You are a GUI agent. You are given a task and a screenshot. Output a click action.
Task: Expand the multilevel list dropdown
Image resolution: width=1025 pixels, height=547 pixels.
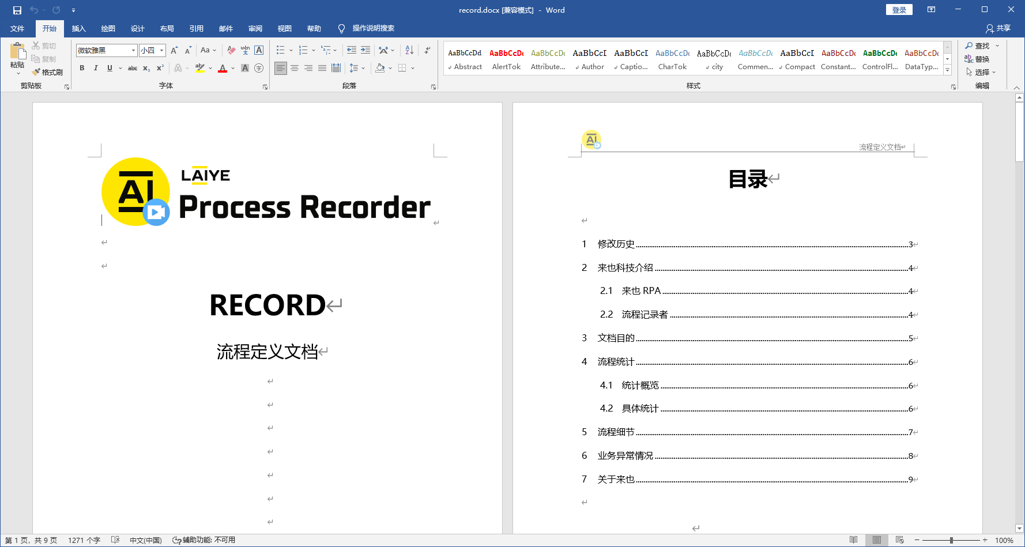point(335,50)
